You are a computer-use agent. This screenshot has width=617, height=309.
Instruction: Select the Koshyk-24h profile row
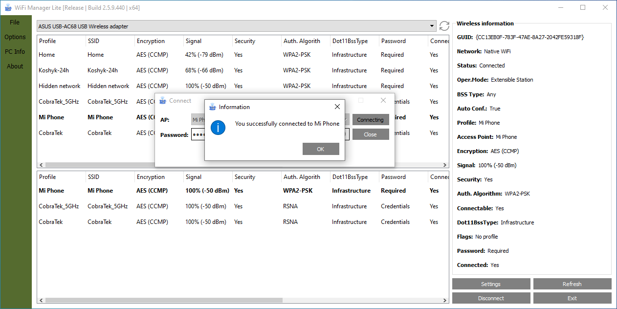(243, 70)
